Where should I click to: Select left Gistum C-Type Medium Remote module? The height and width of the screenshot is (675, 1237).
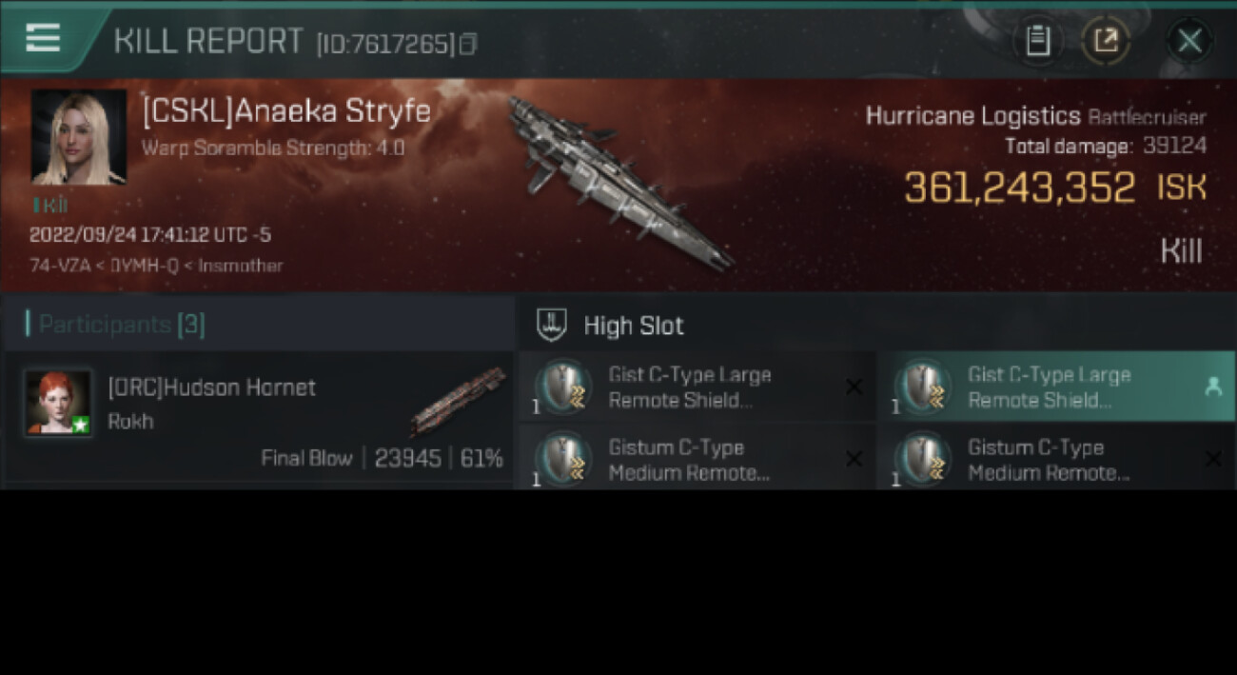click(697, 458)
